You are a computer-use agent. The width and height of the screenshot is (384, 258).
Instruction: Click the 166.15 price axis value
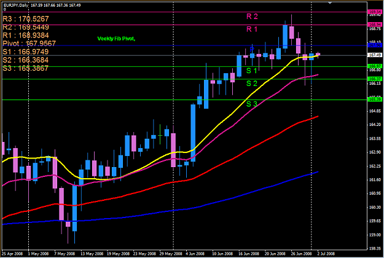(x=375, y=84)
